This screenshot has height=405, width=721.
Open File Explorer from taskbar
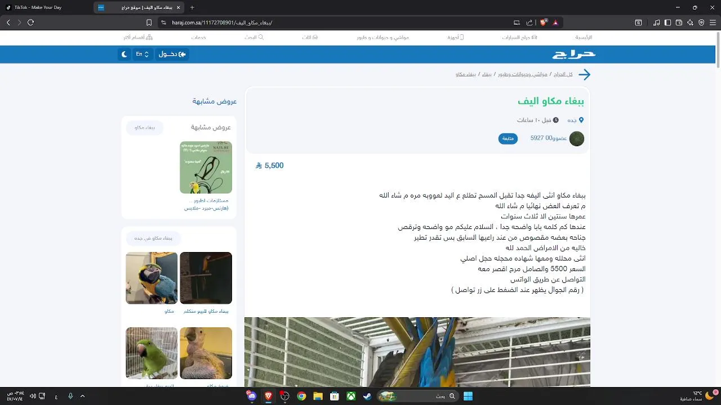(x=318, y=396)
